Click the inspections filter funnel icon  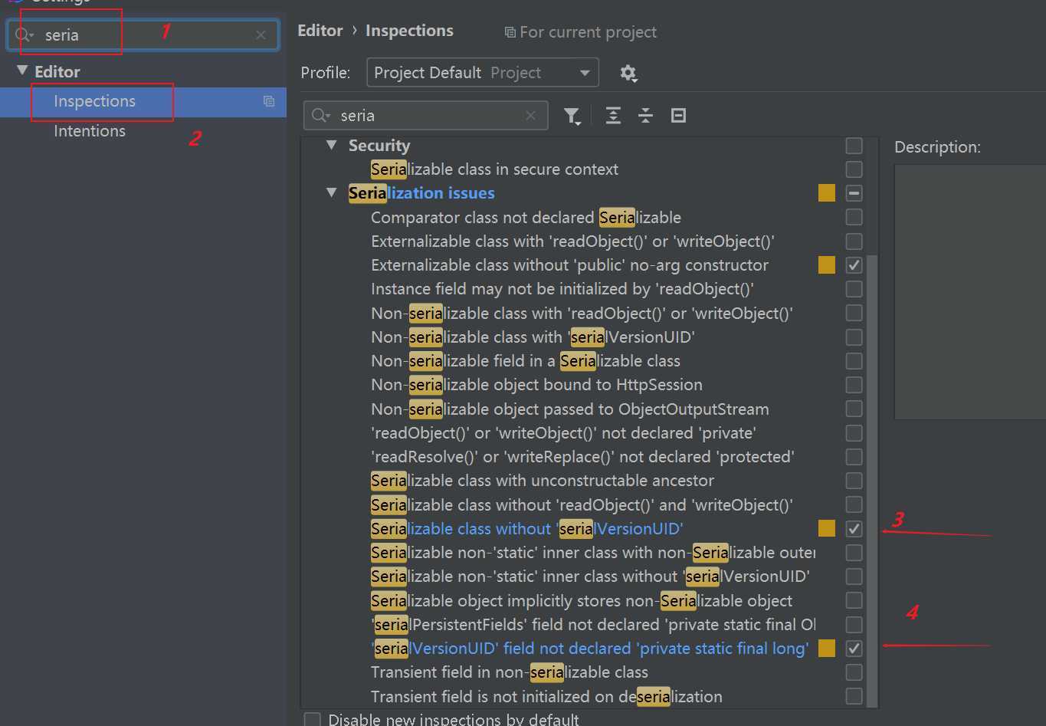(x=572, y=116)
